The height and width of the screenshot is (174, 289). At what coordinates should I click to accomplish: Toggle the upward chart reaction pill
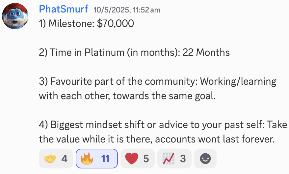coord(174,159)
